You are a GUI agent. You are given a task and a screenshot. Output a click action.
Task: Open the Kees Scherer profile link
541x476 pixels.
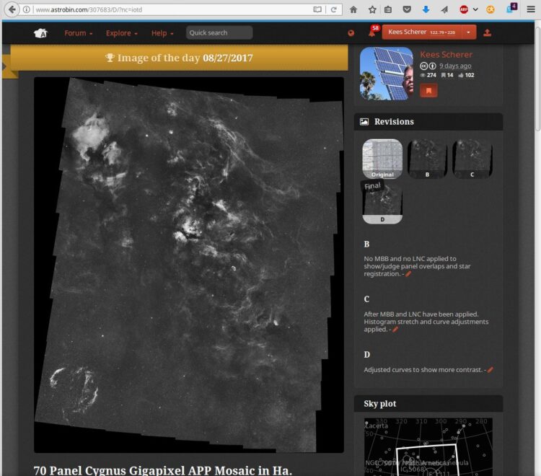446,55
